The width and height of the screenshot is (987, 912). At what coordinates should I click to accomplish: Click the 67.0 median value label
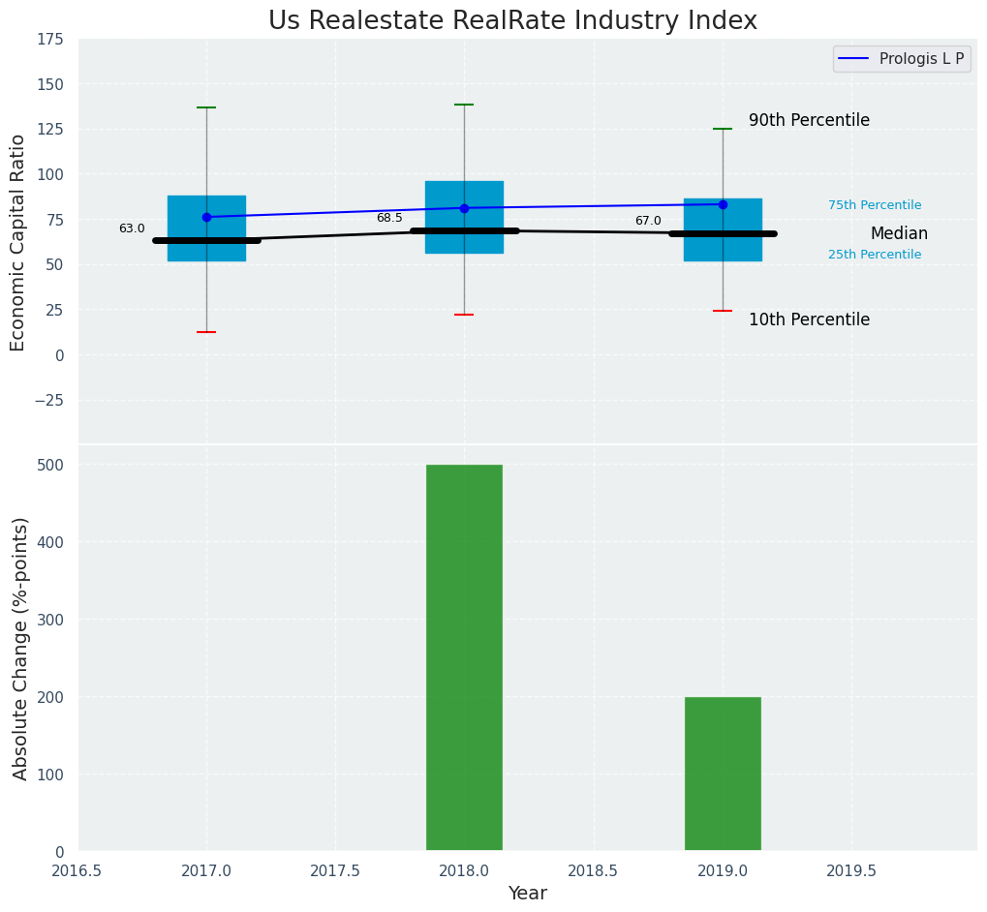pyautogui.click(x=648, y=222)
